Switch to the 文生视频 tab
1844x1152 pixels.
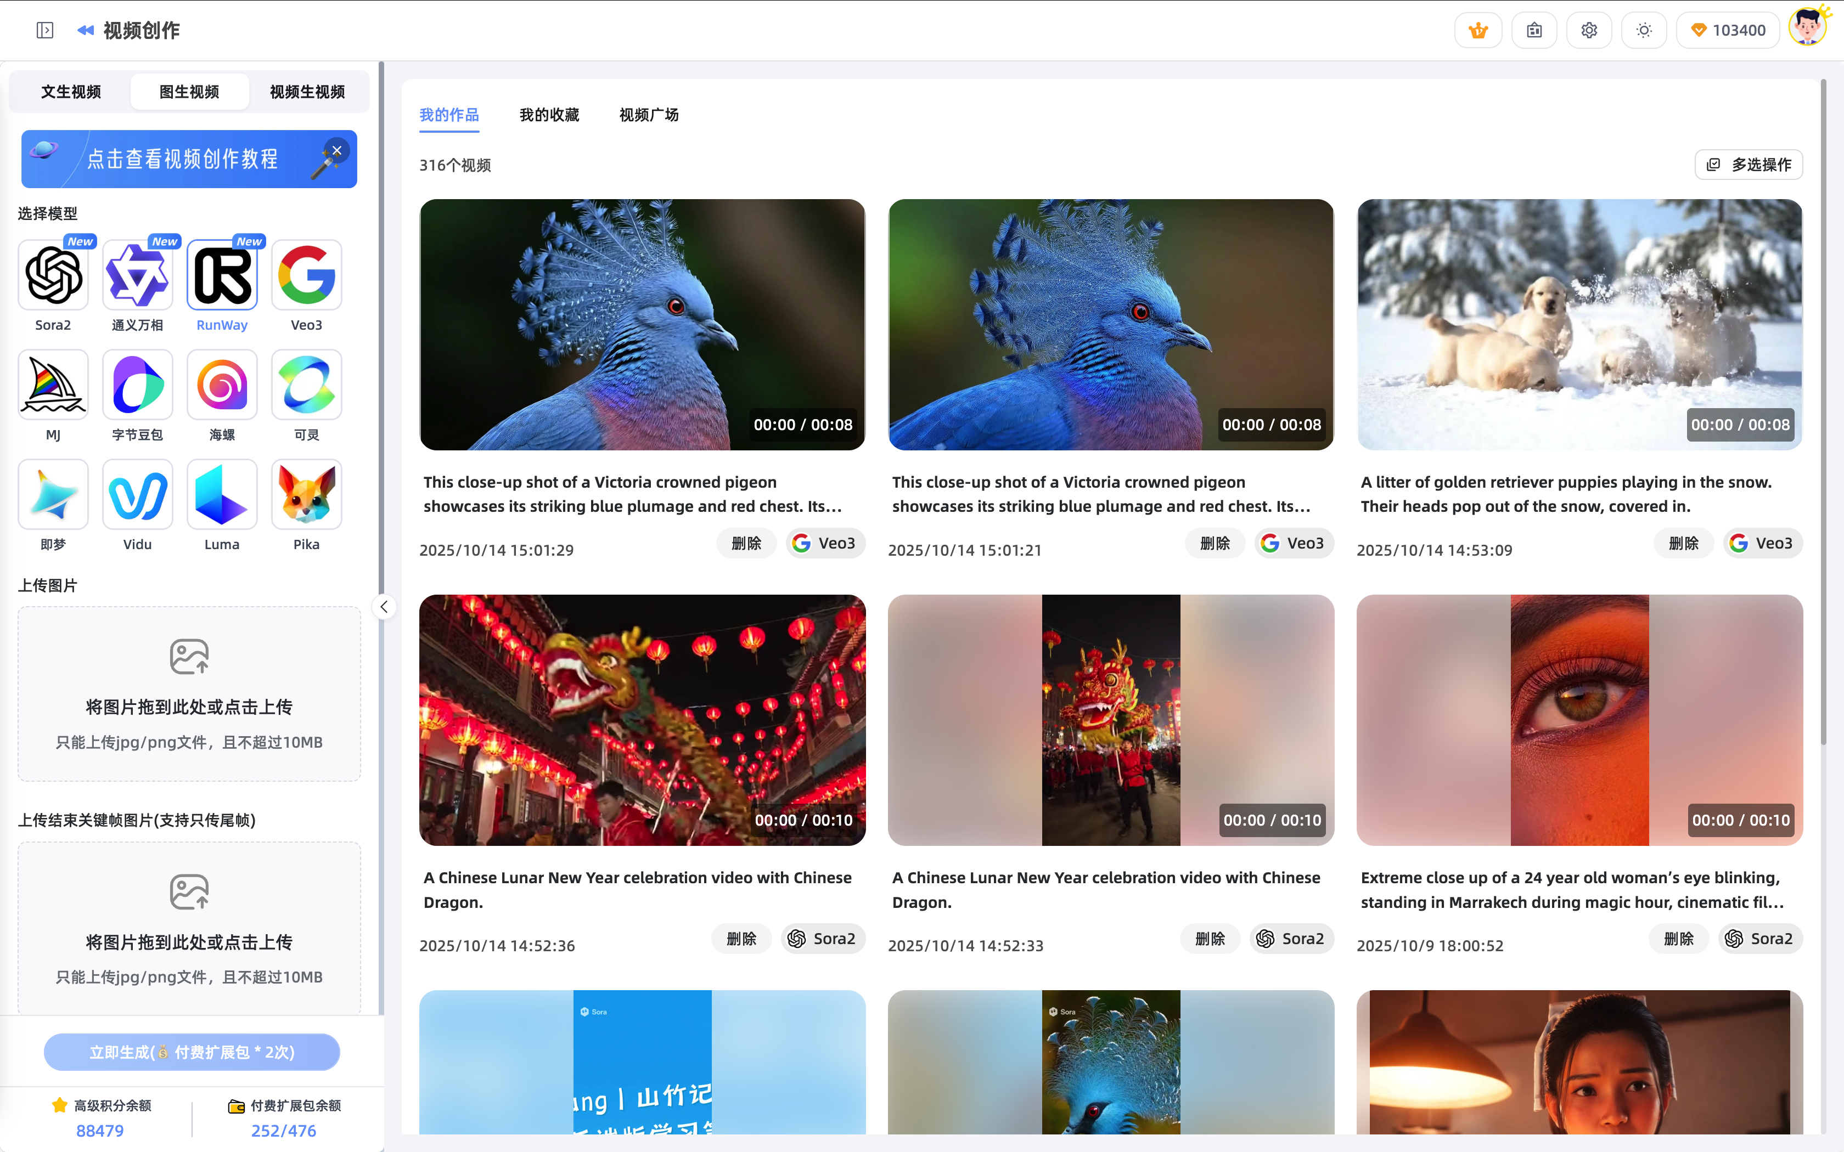pyautogui.click(x=71, y=92)
